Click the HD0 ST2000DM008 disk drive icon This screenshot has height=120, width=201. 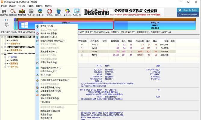[5, 37]
